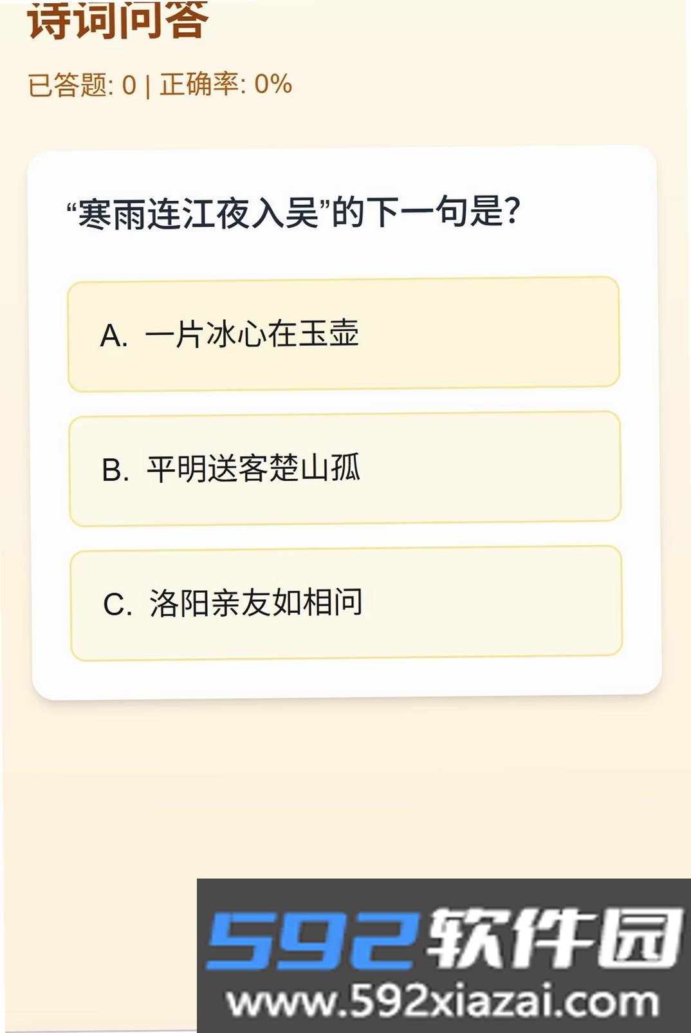Click the 正确率: 0% indicator
This screenshot has width=691, height=1033.
click(226, 84)
